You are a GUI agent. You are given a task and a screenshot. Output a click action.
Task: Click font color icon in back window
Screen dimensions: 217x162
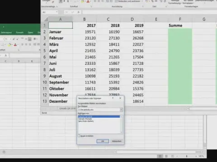click(x=15, y=45)
